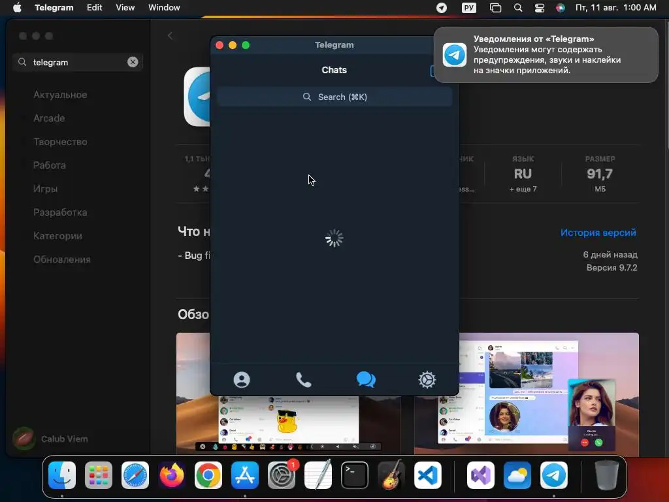
Task: Launch GarageBand from the Dock
Action: point(391,475)
